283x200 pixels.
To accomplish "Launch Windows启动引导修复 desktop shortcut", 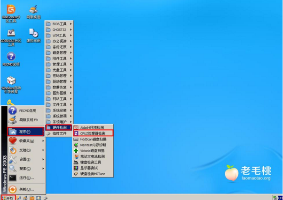I will coord(11,85).
